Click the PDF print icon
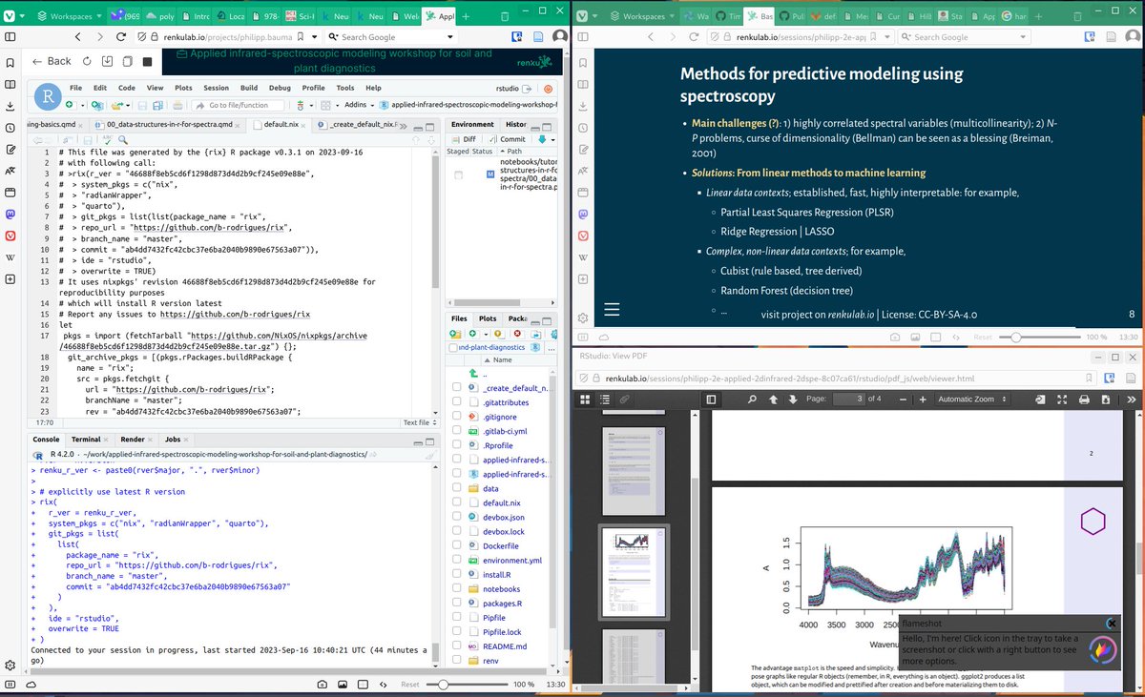 click(1084, 400)
